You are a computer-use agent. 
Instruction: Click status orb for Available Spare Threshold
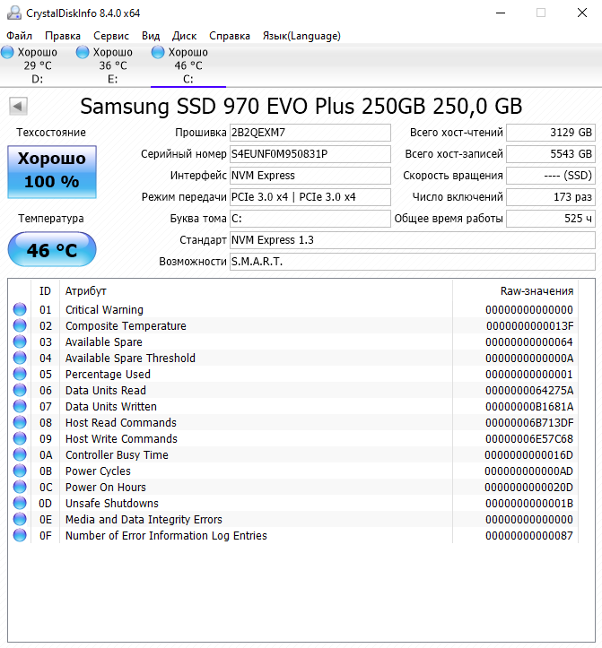pyautogui.click(x=20, y=358)
